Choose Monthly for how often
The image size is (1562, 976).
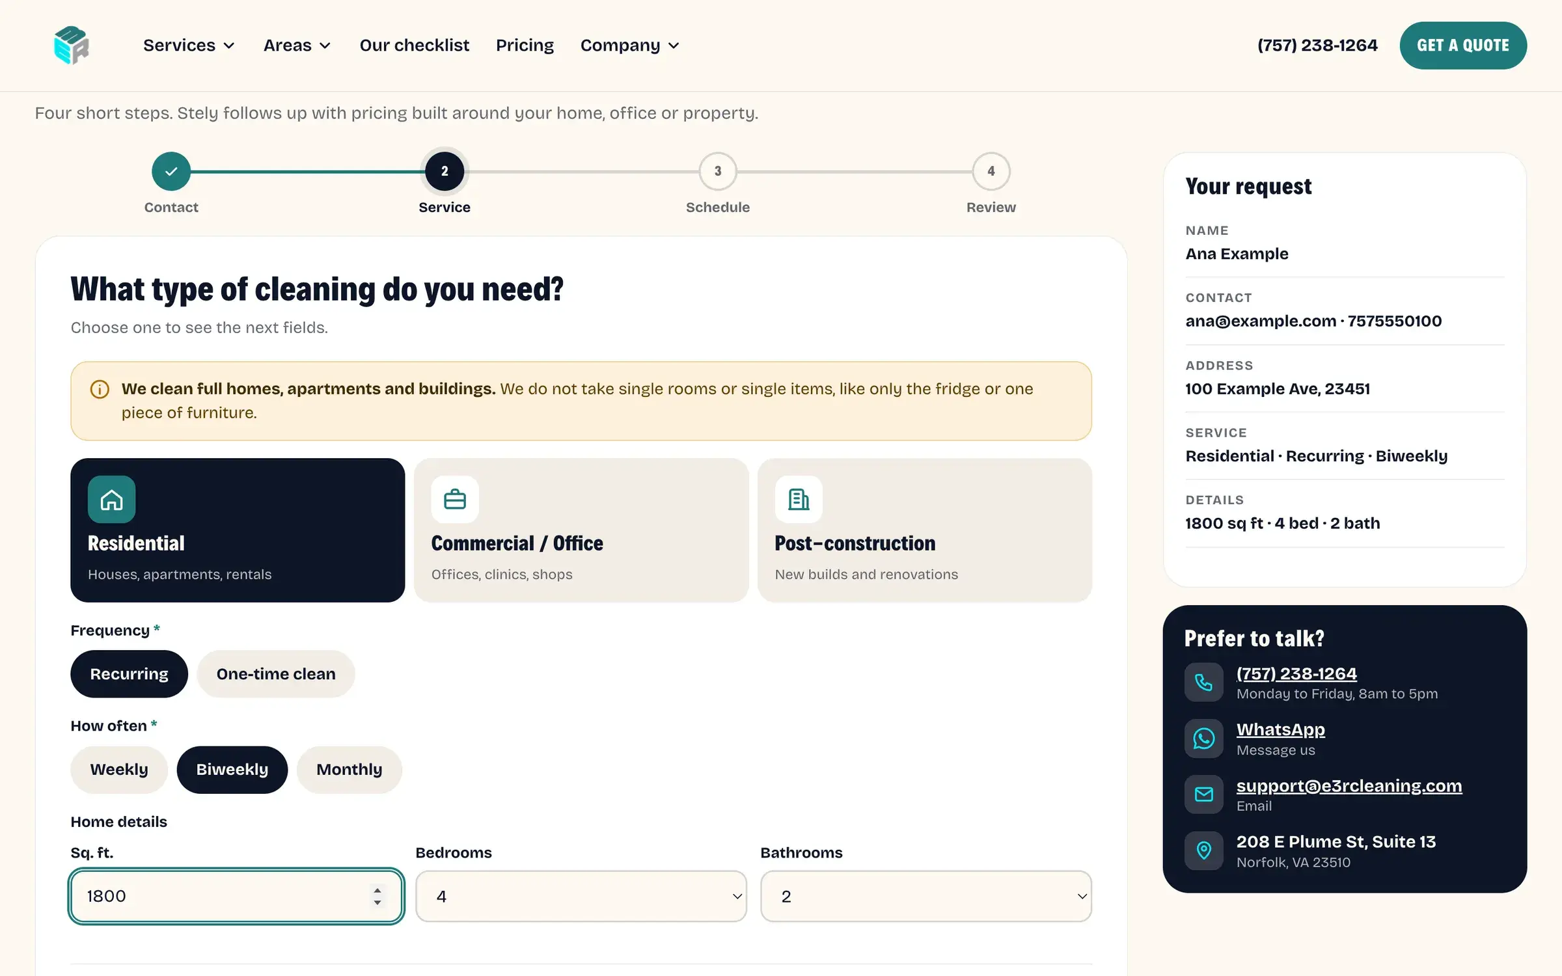pos(349,769)
